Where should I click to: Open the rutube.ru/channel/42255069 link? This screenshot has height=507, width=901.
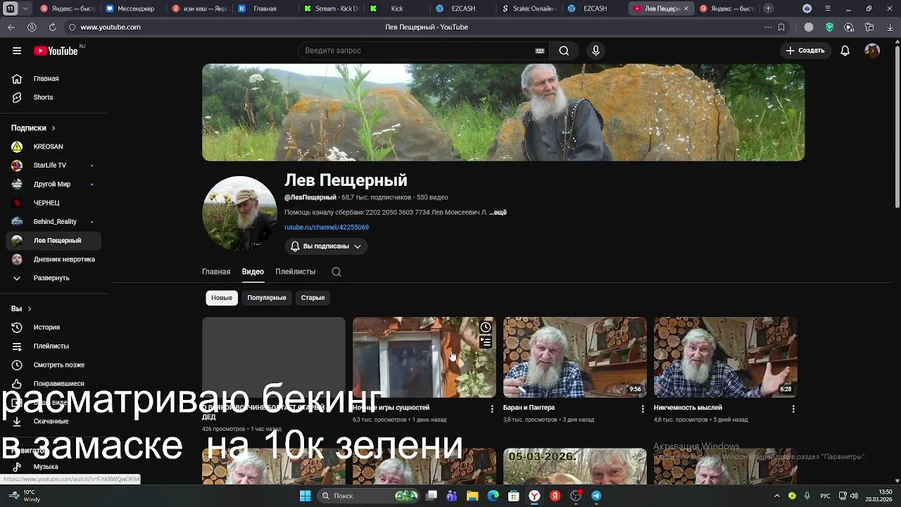coord(327,227)
